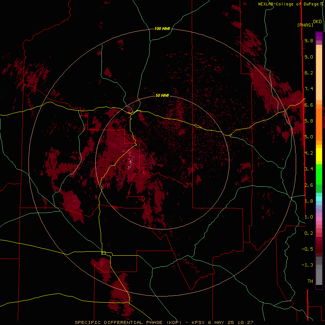Click the 7.4 legend value
Viewport: 325px width, 325px height.
tap(309, 89)
